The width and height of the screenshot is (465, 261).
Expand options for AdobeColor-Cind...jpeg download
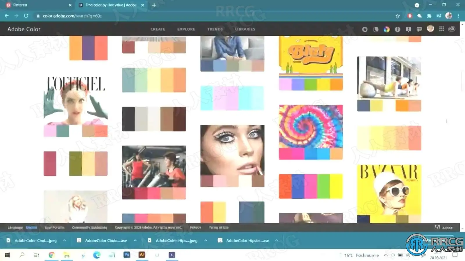pos(65,240)
